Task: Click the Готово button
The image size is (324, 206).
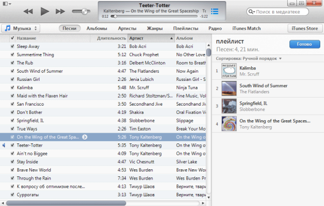Action: pos(305,44)
